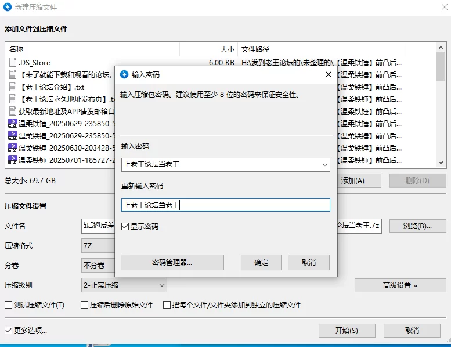Toggle the 更多选项... checkbox
The height and width of the screenshot is (347, 451).
(x=8, y=330)
